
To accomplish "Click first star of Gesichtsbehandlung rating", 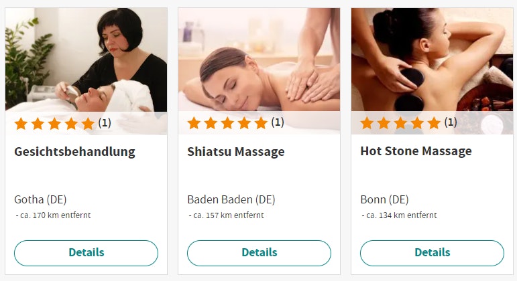I will click(21, 124).
